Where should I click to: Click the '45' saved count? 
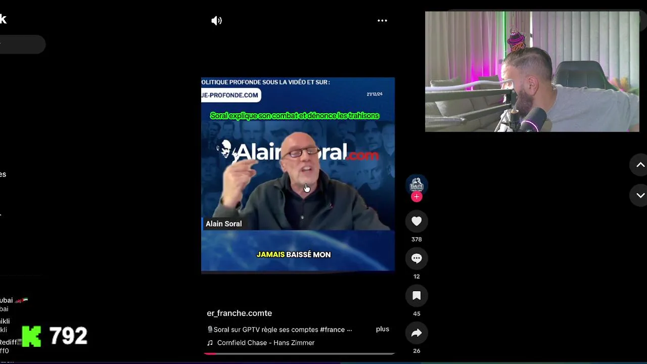pos(417,313)
